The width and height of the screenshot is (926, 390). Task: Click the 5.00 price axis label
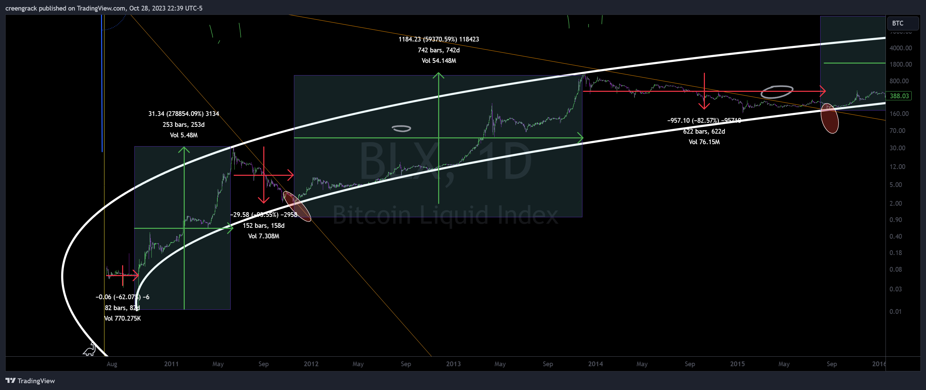click(x=896, y=184)
